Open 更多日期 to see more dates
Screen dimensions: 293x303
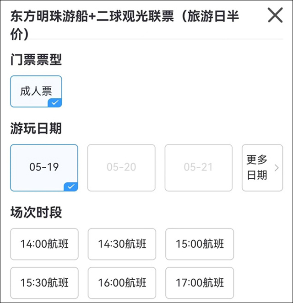pos(257,167)
